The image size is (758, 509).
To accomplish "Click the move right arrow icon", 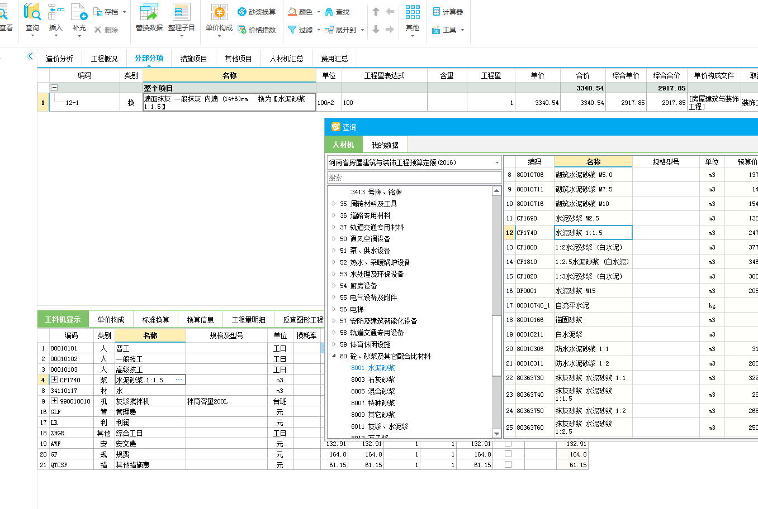I will pos(390,29).
